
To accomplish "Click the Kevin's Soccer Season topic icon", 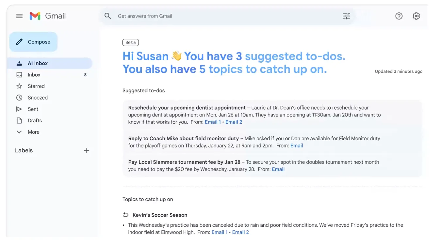I will 126,215.
